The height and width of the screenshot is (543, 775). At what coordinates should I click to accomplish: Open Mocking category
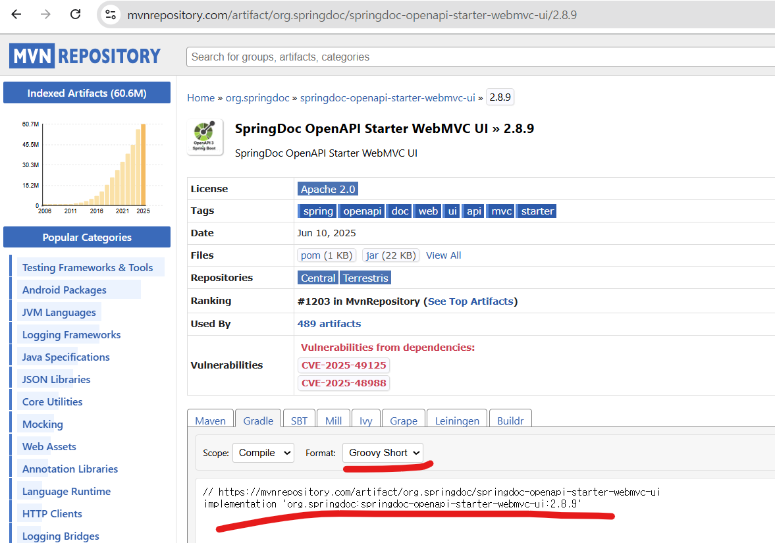pyautogui.click(x=43, y=424)
